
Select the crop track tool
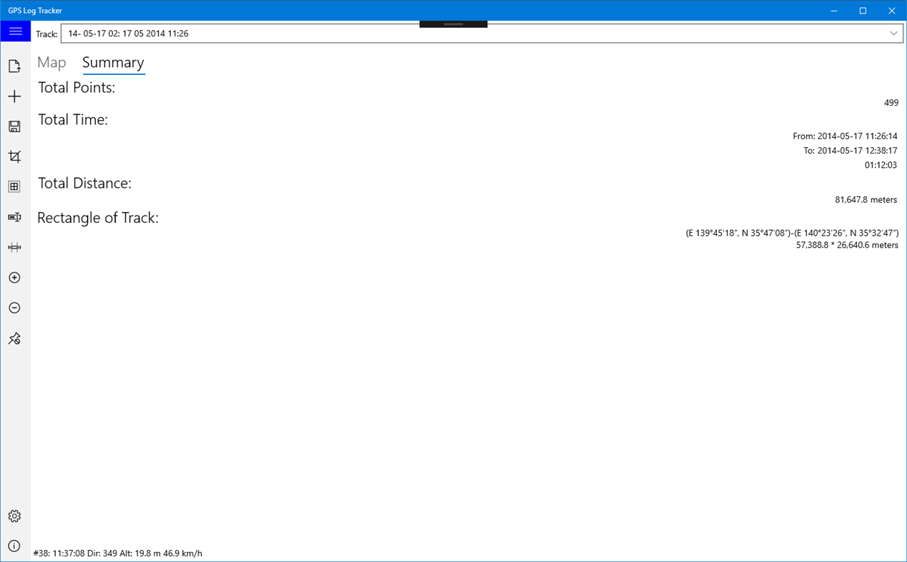click(x=15, y=156)
